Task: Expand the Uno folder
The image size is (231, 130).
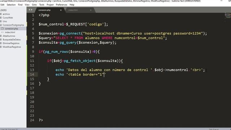Action: tap(5, 21)
